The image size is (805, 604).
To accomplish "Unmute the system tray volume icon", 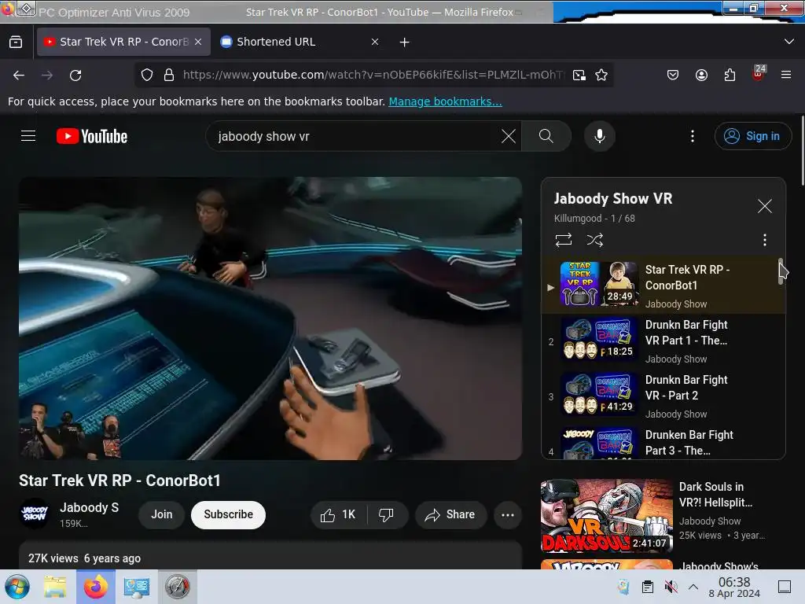I will [671, 587].
